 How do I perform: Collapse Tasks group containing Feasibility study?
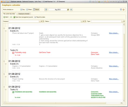coord(6,50)
